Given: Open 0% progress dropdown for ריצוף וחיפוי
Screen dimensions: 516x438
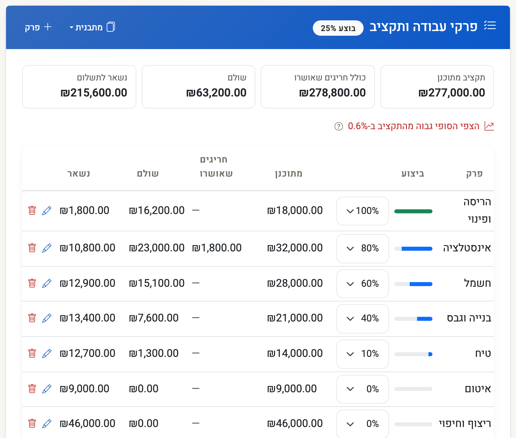Looking at the screenshot, I should [x=363, y=424].
